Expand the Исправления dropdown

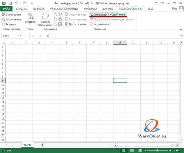coord(101,24)
